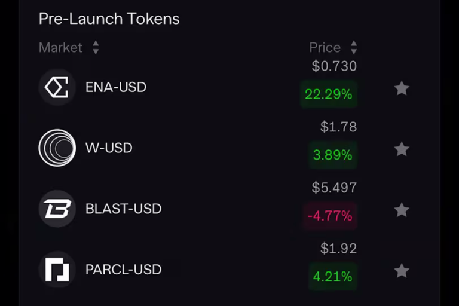Screen dimensions: 459x306
Task: Open the W-USD market
Action: [109, 148]
